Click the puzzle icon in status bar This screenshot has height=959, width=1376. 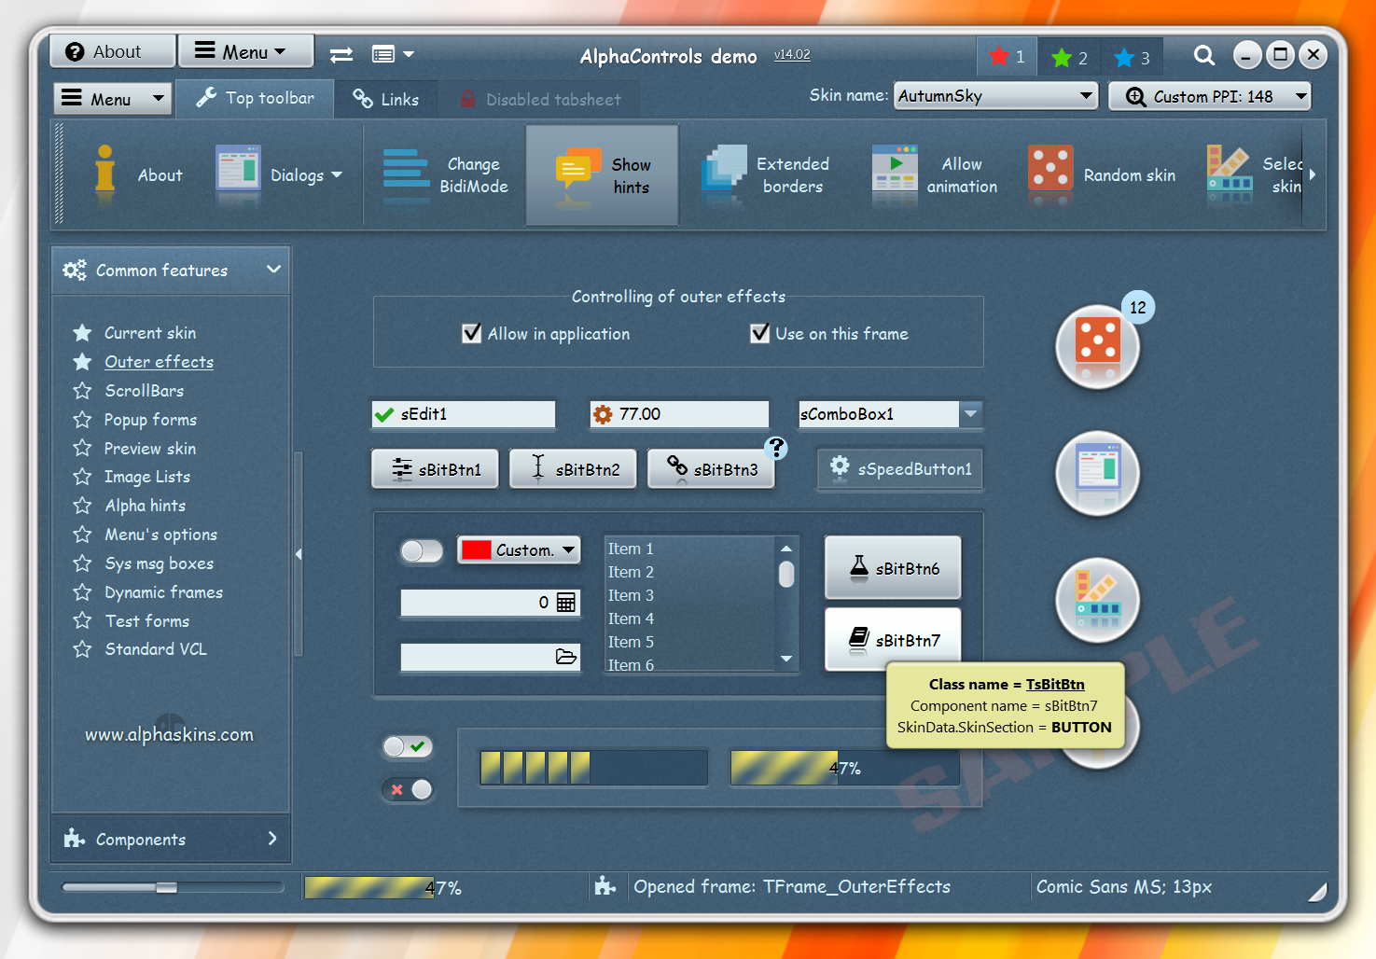pyautogui.click(x=605, y=885)
